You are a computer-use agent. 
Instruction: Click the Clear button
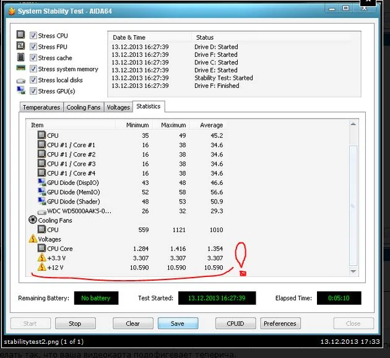pos(133,323)
